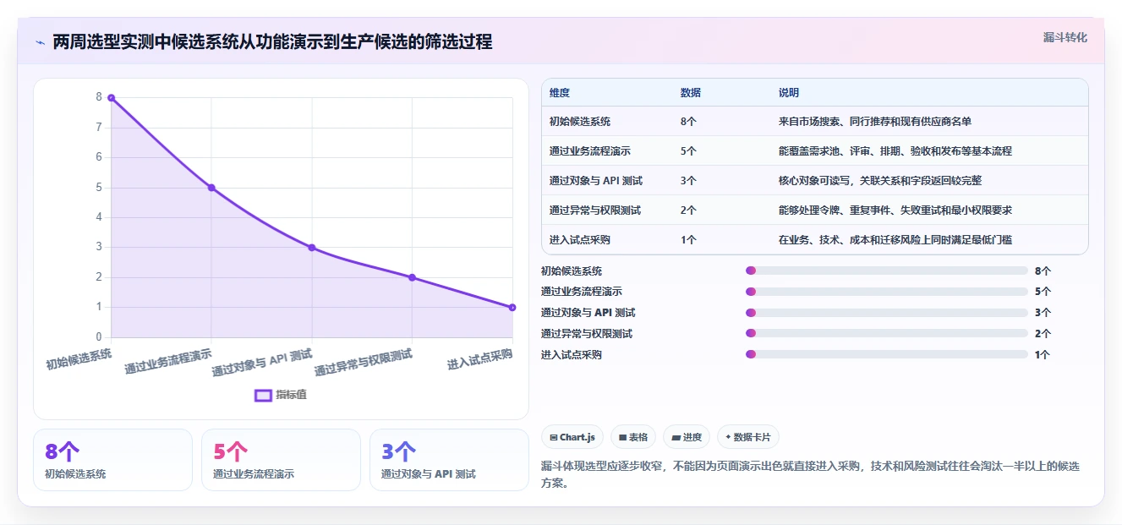Click description starting 能覆盖需求池
The image size is (1122, 525).
(x=895, y=151)
